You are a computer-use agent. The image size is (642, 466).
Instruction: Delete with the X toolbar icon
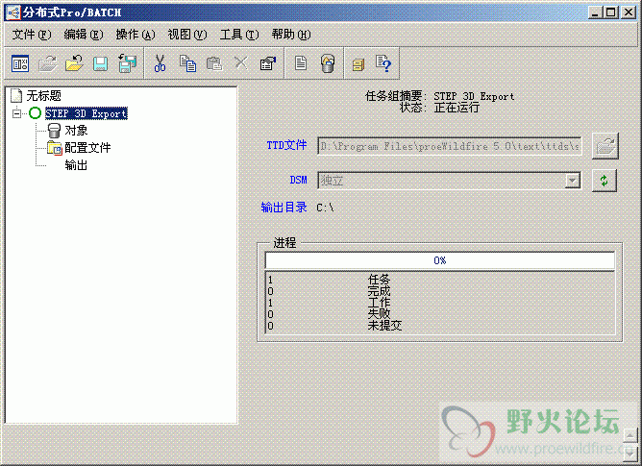click(240, 63)
